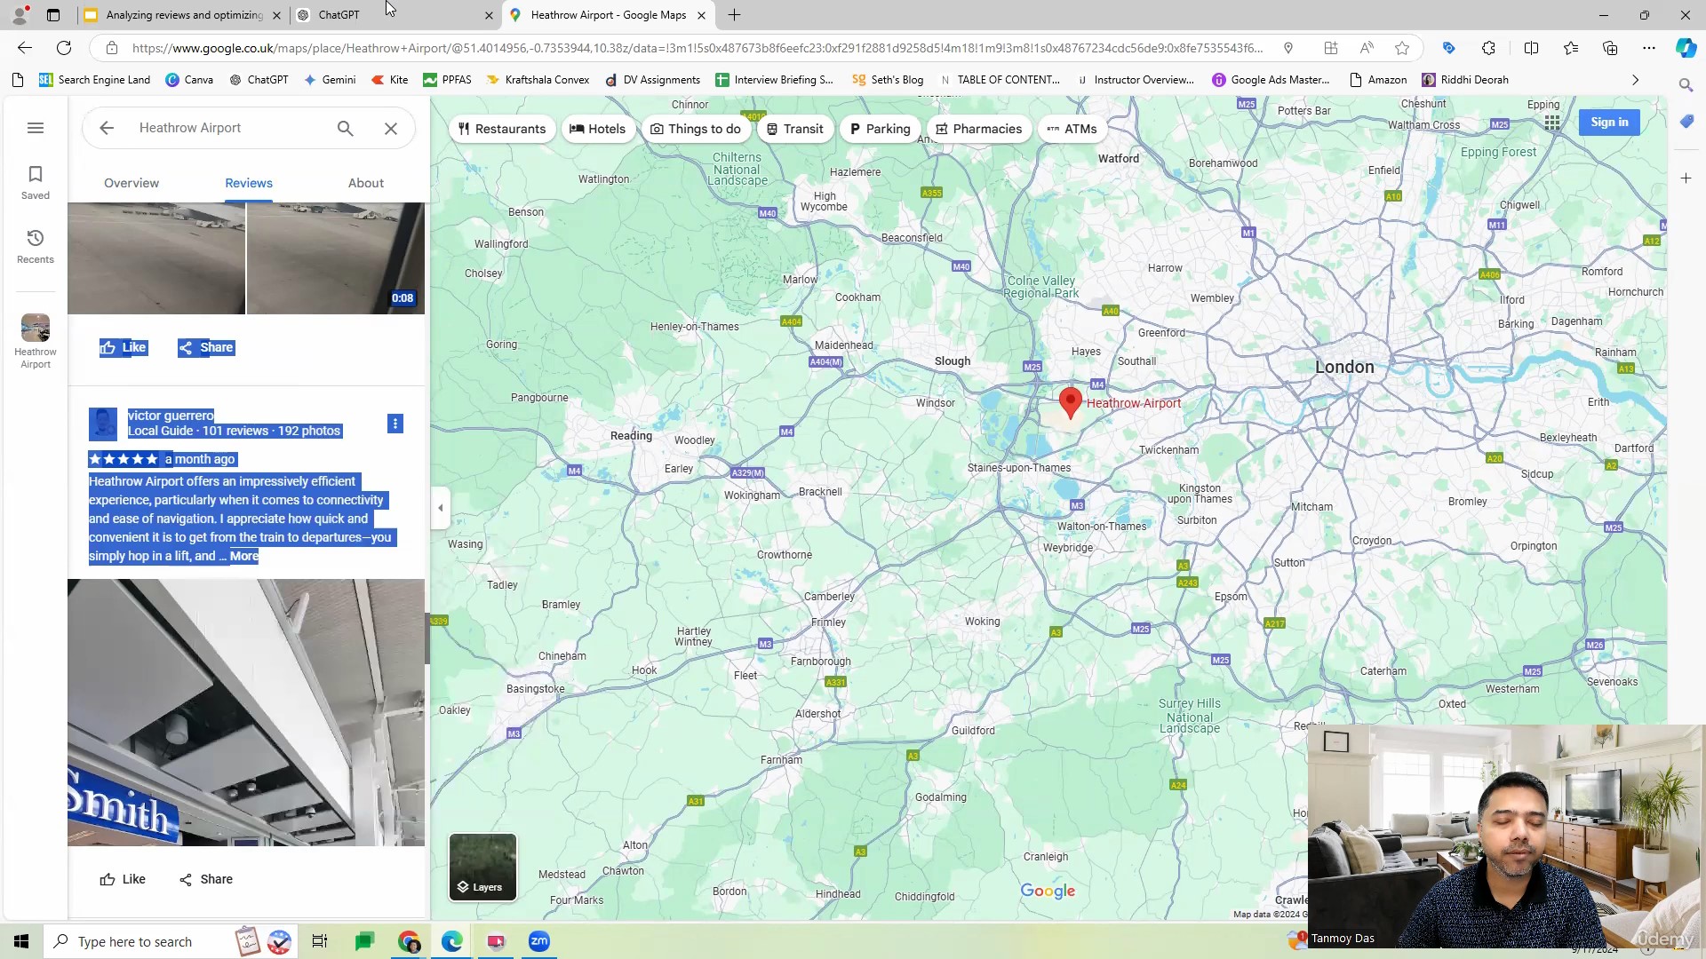
Task: Like victor guerrero's review
Action: (123, 879)
